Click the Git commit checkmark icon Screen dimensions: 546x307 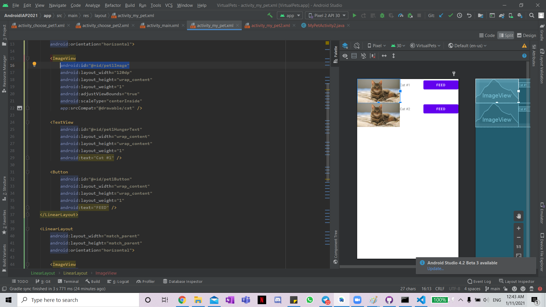(x=450, y=15)
